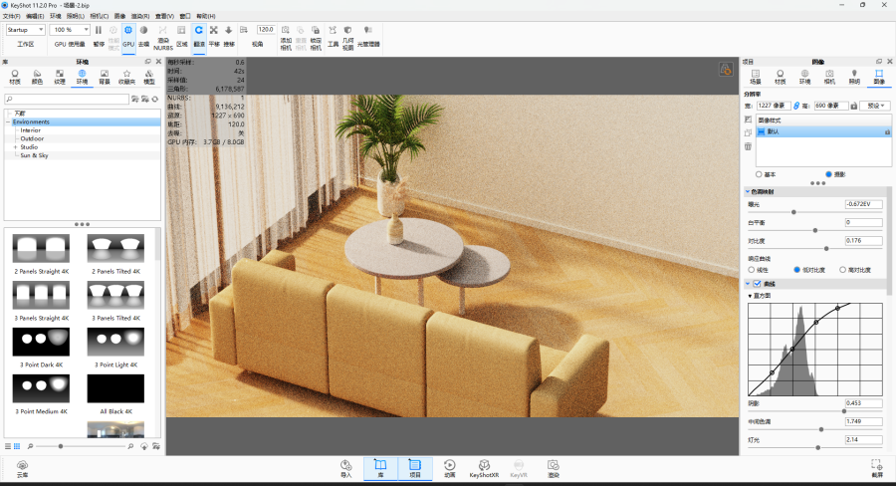Open the Startup workspace dropdown

[x=24, y=30]
